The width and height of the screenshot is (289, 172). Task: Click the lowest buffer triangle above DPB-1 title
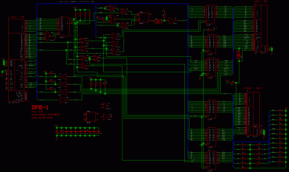click(x=63, y=100)
